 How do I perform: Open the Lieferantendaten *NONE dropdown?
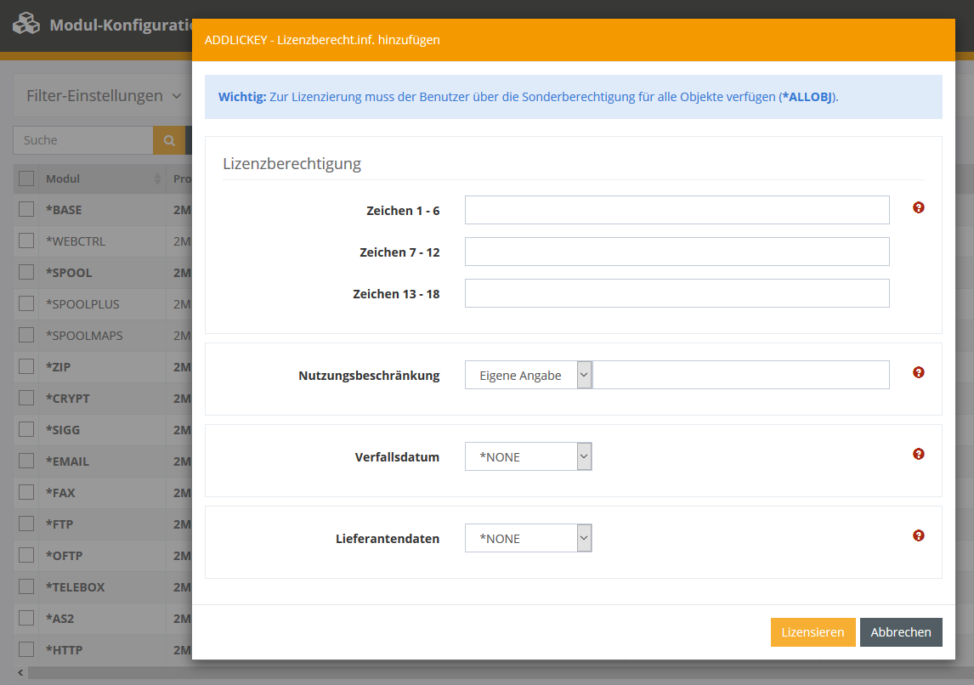pos(528,538)
